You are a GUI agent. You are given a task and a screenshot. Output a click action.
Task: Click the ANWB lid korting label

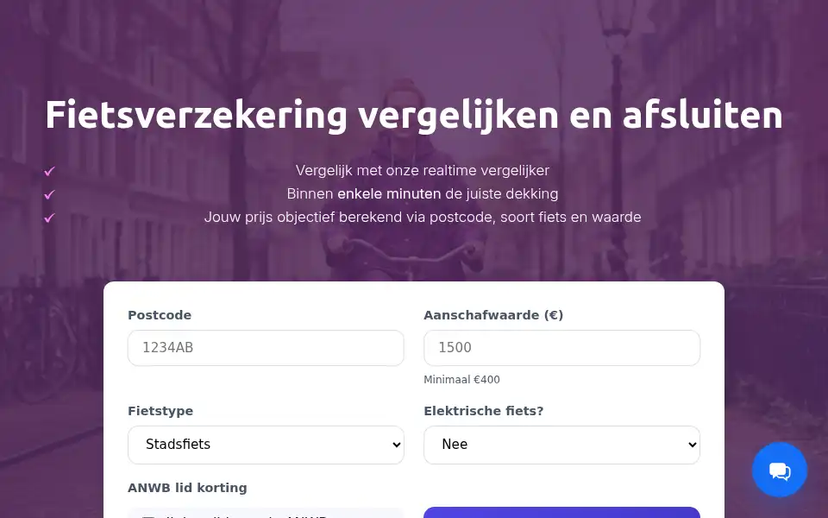pyautogui.click(x=187, y=488)
